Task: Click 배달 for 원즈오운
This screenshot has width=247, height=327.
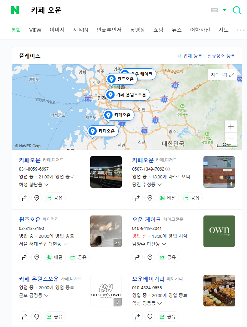Action: (x=55, y=257)
